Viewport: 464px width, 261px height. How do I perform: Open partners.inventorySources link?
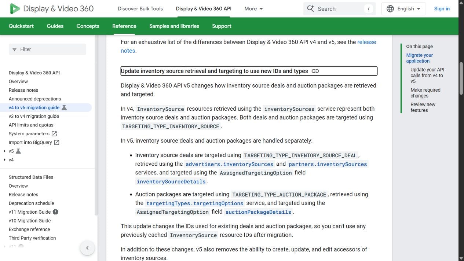click(328, 164)
